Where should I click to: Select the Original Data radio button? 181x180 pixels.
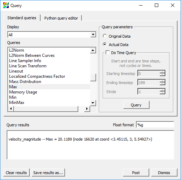(x=104, y=36)
